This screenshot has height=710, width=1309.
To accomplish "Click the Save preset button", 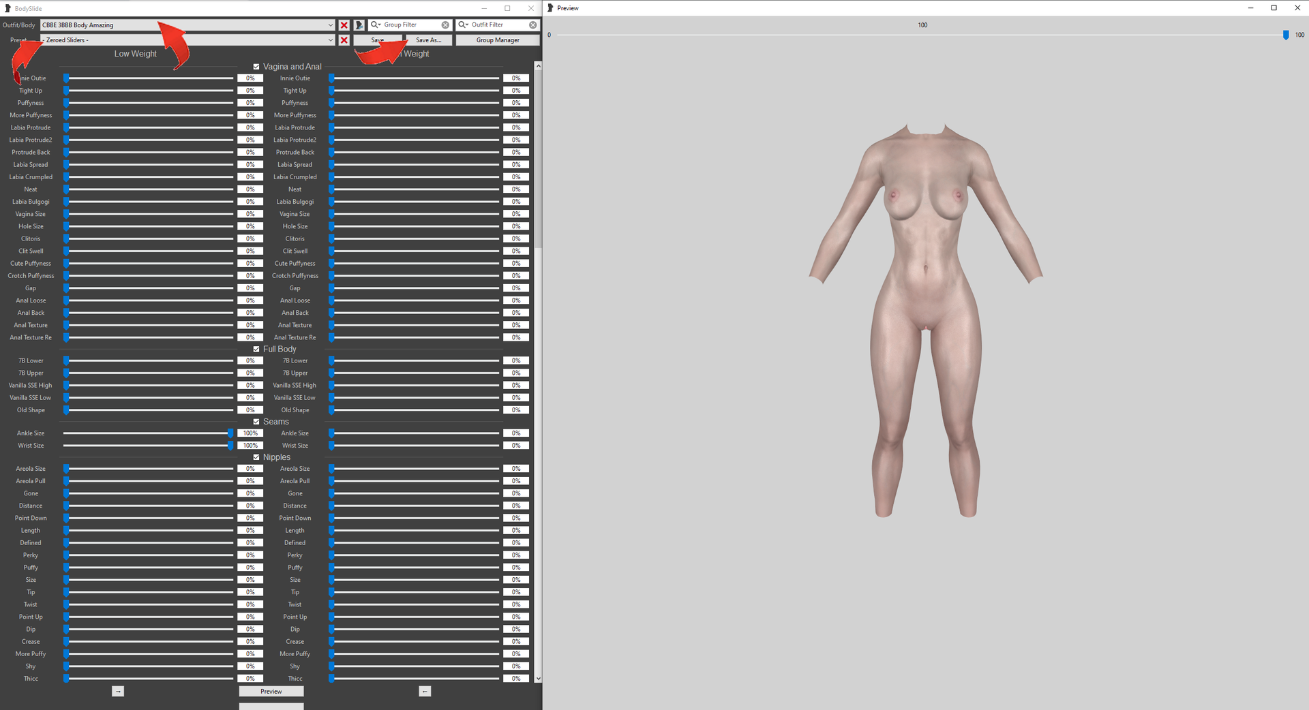I will [x=377, y=40].
